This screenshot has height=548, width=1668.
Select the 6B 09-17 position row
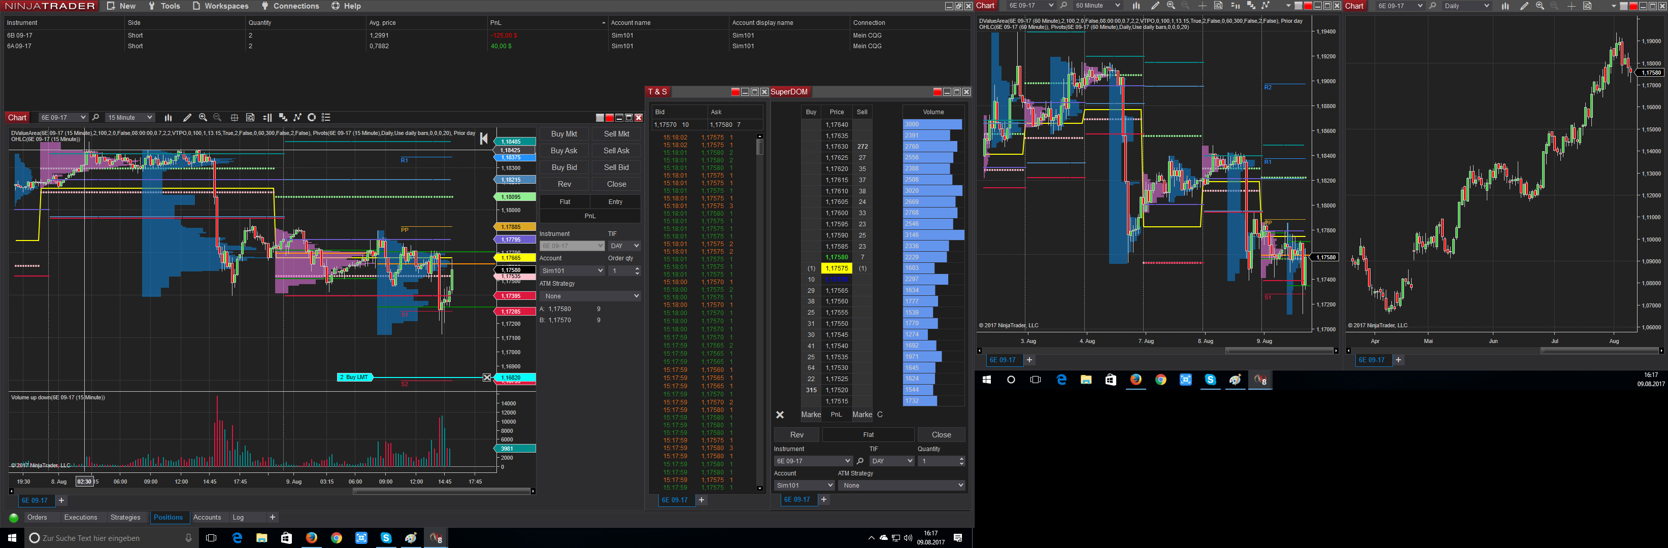tap(486, 36)
